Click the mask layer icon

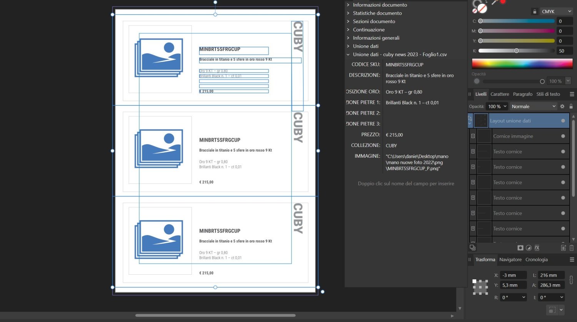pyautogui.click(x=520, y=248)
